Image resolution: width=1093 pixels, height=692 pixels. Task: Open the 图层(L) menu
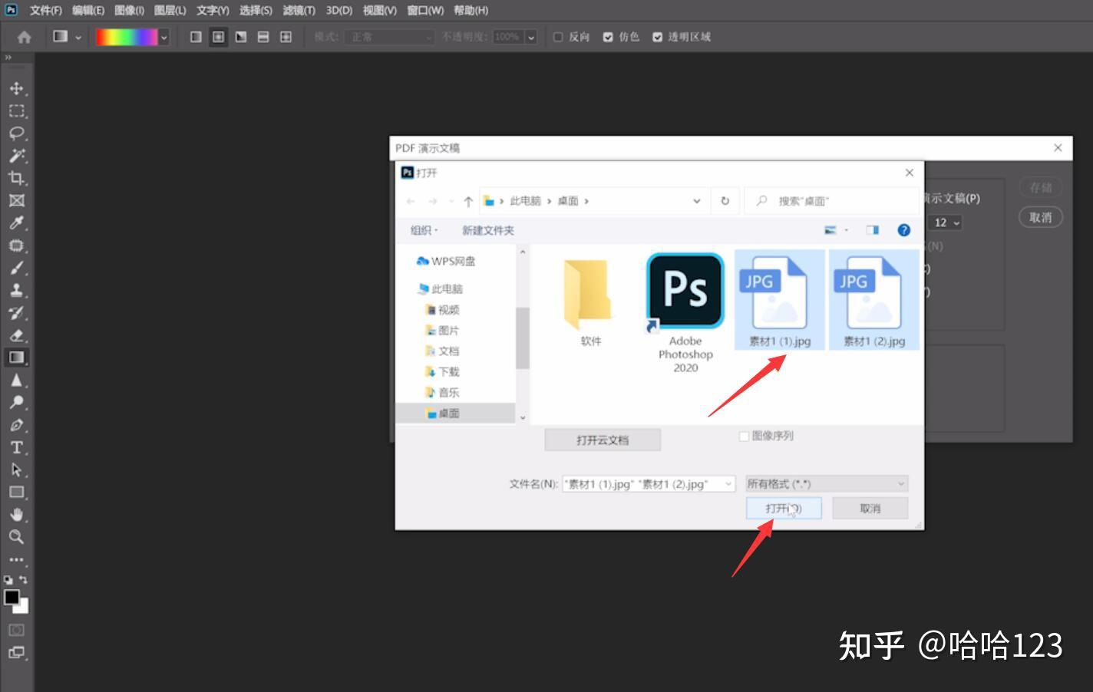[170, 10]
